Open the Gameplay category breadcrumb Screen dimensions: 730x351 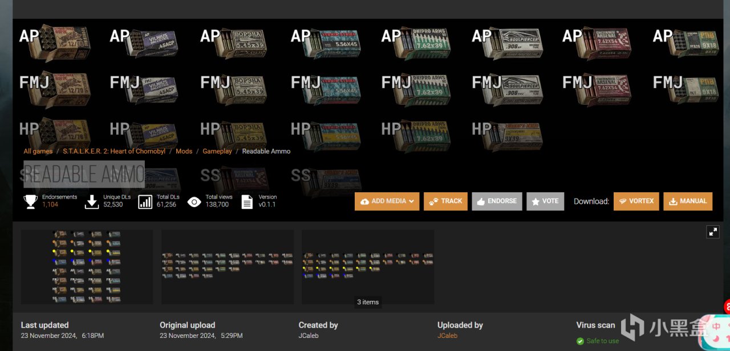(217, 151)
